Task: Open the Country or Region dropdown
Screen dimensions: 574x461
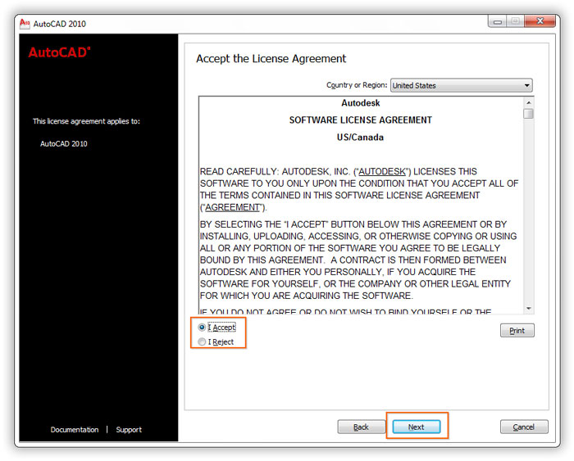Action: pos(461,85)
